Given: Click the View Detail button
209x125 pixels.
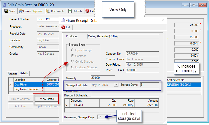Looking at the screenshot, I should coord(46,99).
